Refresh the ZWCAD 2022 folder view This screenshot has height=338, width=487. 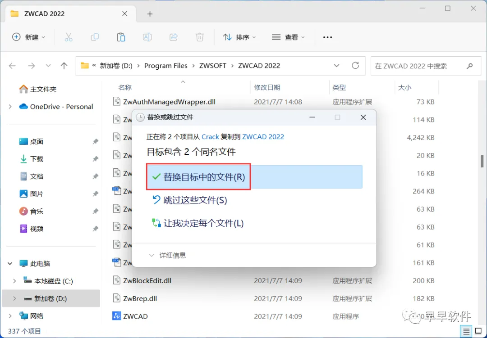(355, 65)
